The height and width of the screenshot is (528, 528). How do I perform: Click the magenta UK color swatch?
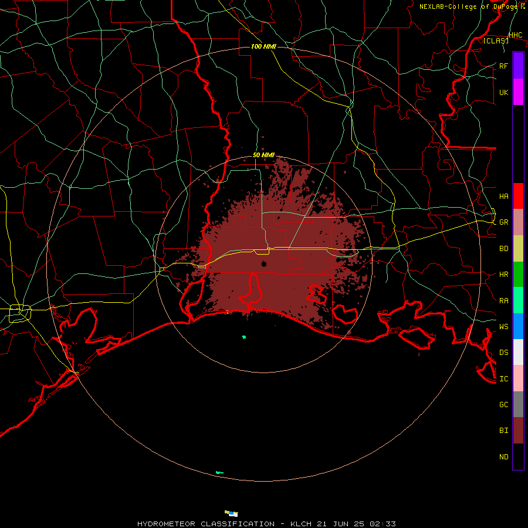click(x=518, y=92)
